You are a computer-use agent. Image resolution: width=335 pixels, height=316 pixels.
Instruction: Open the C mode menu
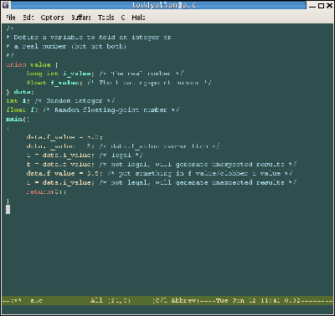pos(123,18)
